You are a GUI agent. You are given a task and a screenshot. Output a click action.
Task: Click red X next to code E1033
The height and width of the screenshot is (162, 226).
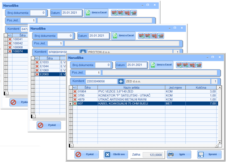pos(37,62)
